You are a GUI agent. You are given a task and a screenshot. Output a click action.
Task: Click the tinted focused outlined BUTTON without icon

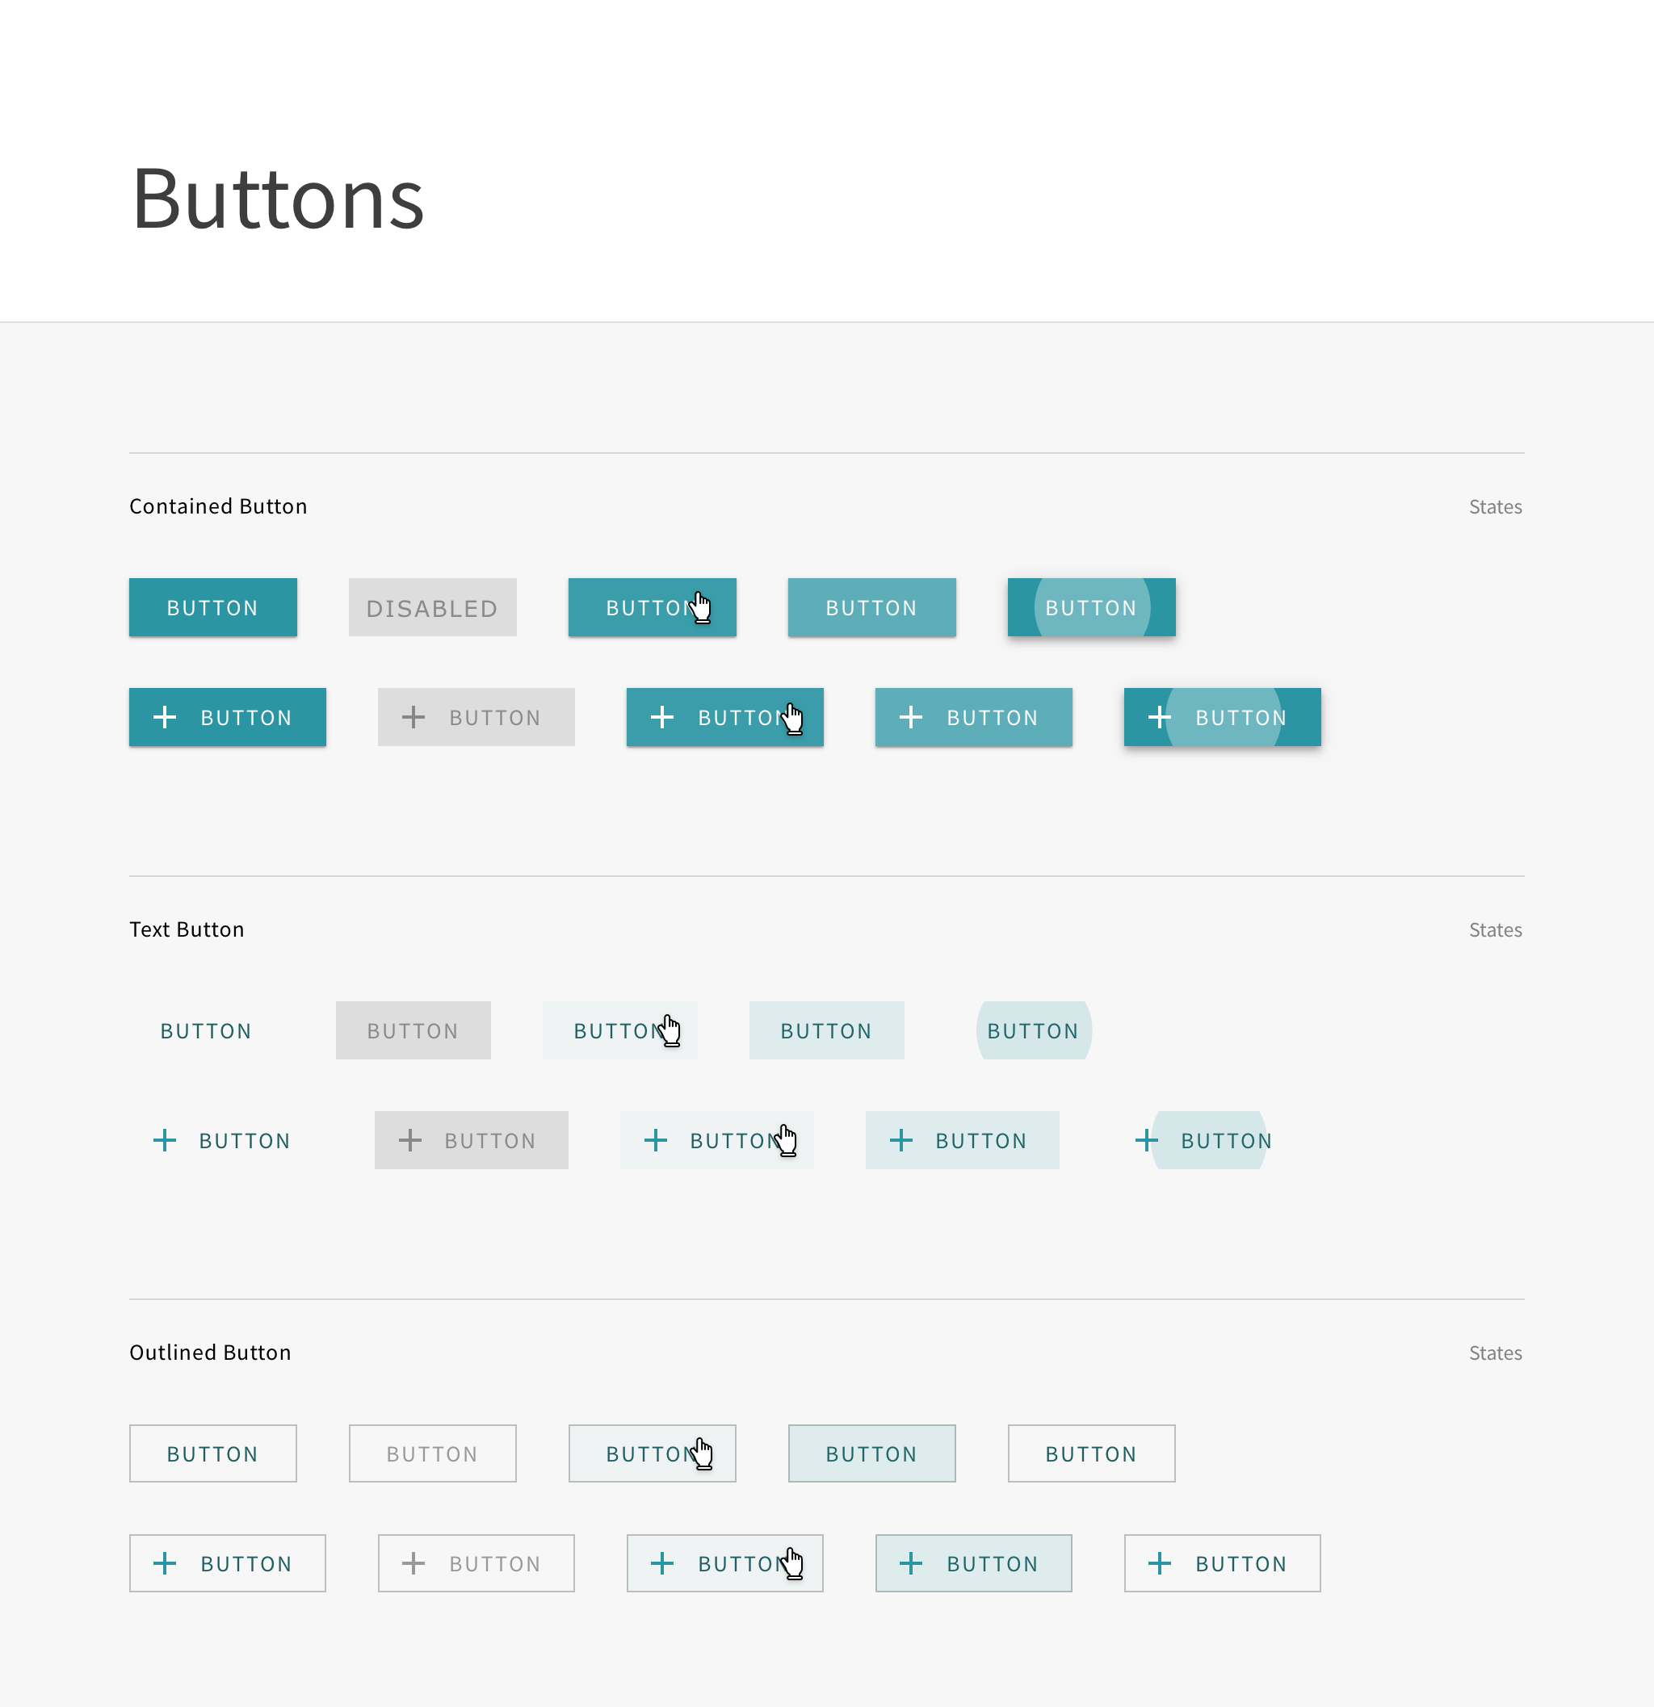[871, 1453]
